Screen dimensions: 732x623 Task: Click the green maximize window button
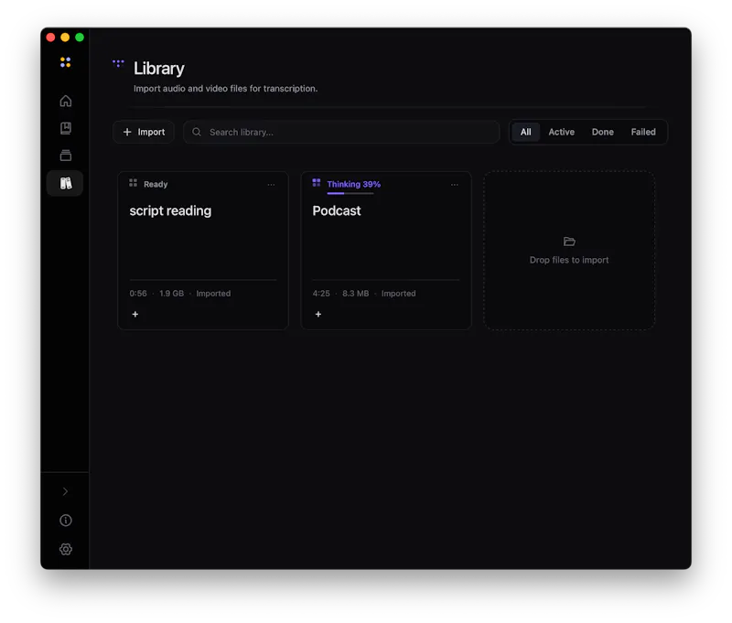(80, 38)
